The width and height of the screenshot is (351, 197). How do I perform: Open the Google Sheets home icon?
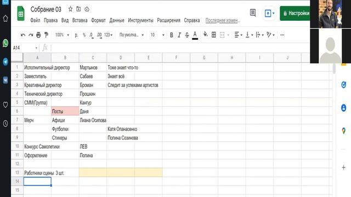click(21, 14)
